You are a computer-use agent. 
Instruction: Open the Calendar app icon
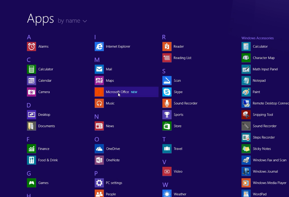[x=32, y=81]
